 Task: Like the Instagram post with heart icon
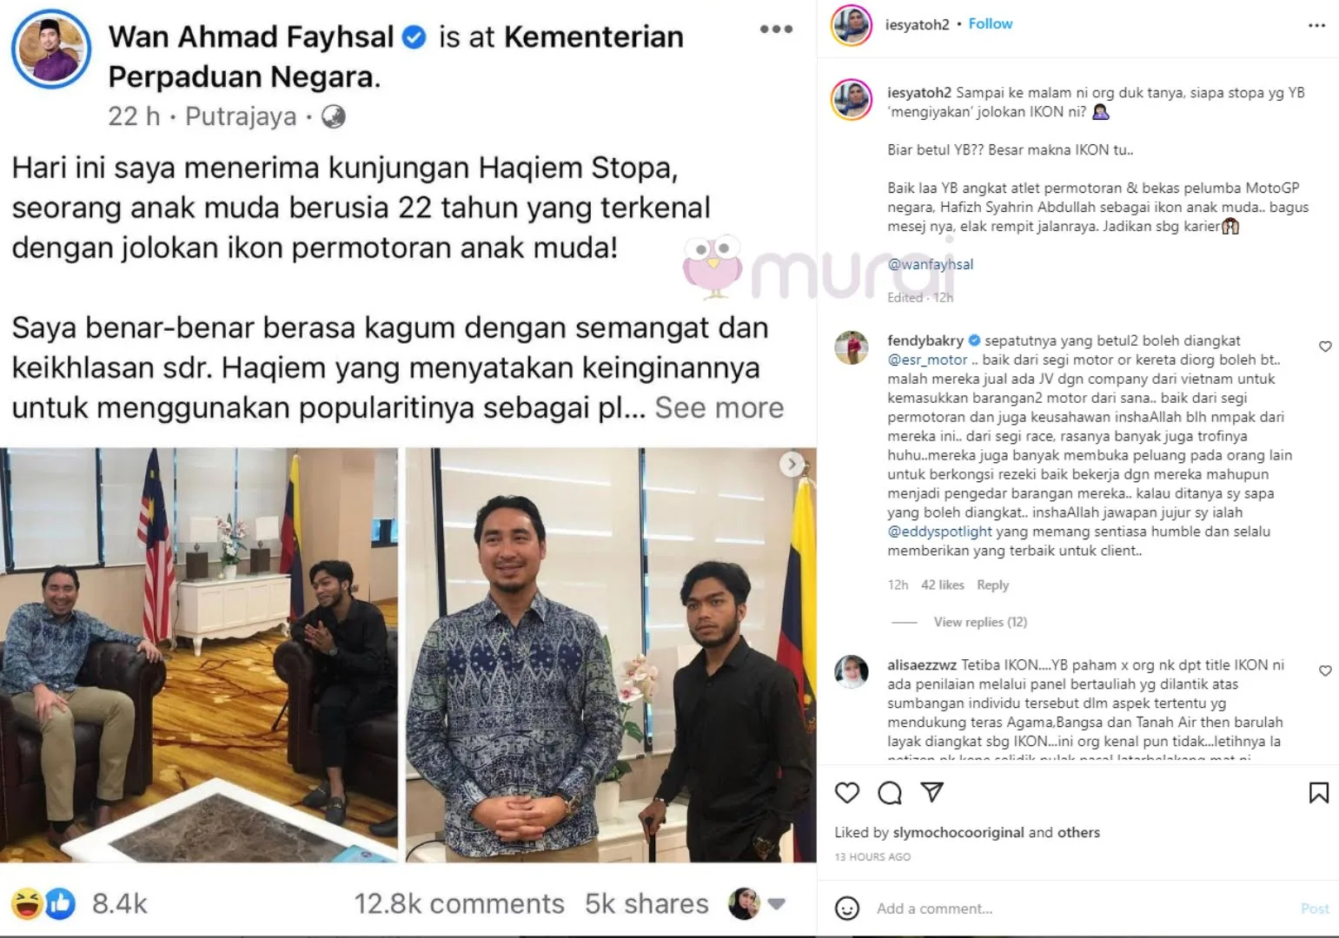[x=847, y=792]
